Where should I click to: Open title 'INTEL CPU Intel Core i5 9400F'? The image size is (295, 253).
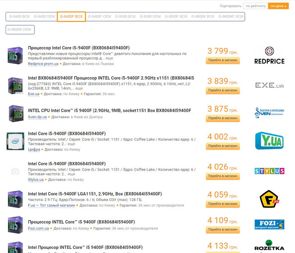[x=110, y=110]
